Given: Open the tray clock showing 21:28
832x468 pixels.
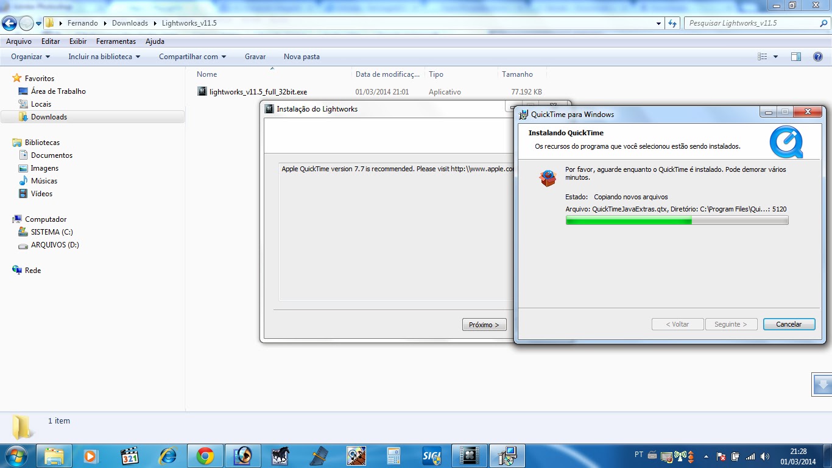Looking at the screenshot, I should [x=799, y=456].
